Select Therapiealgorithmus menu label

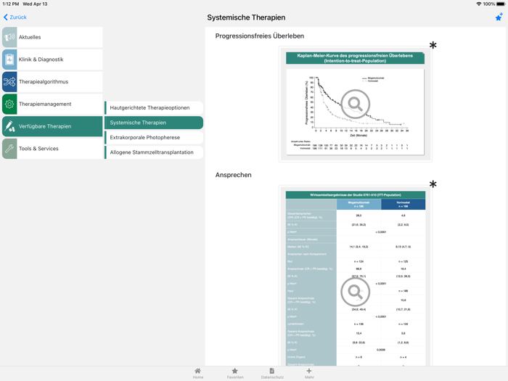(44, 82)
